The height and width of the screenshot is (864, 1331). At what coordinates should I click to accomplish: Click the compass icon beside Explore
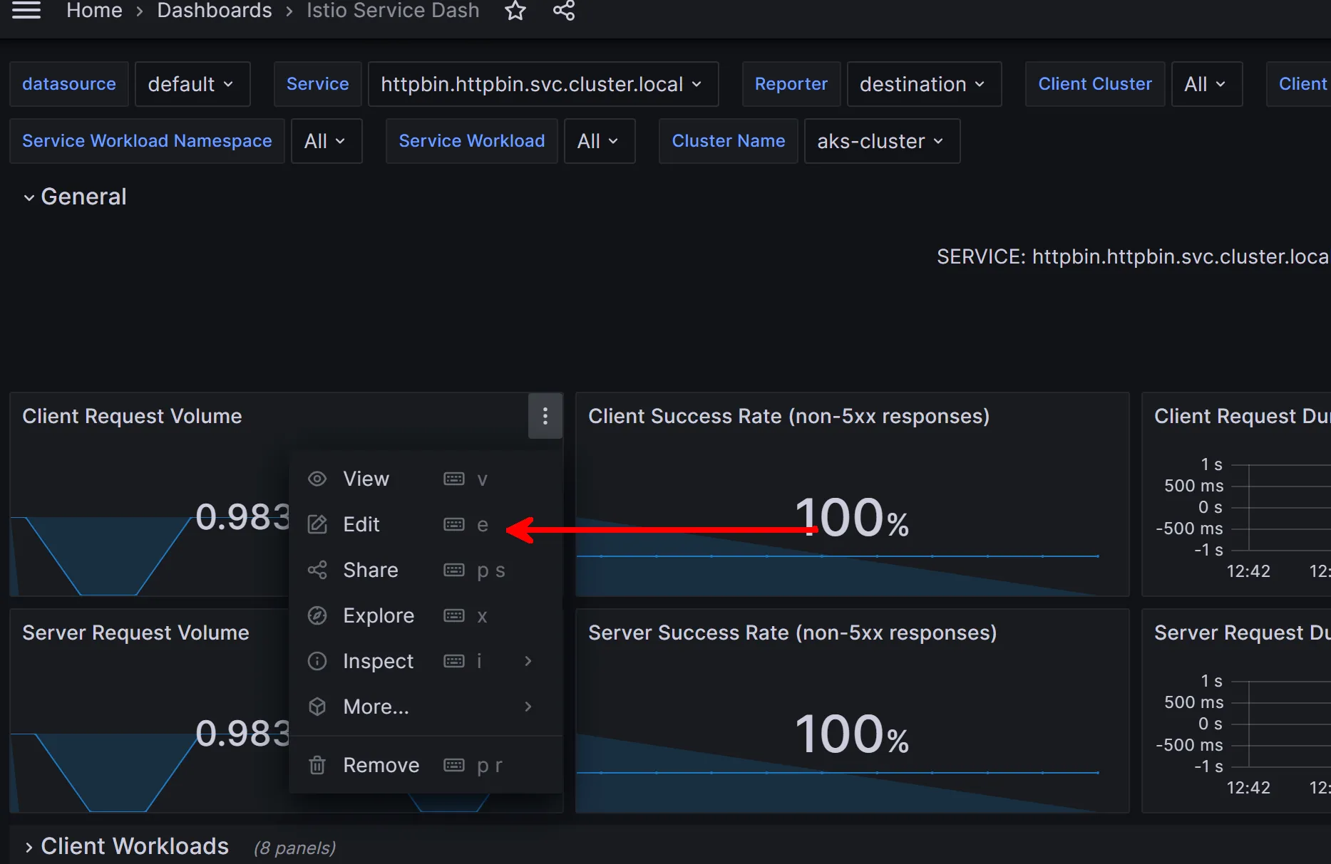[x=317, y=615]
